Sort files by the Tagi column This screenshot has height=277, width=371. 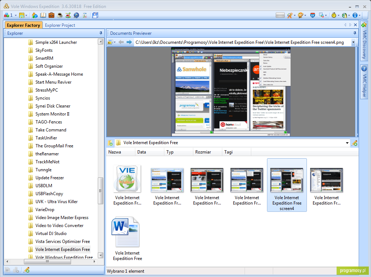pyautogui.click(x=237, y=152)
